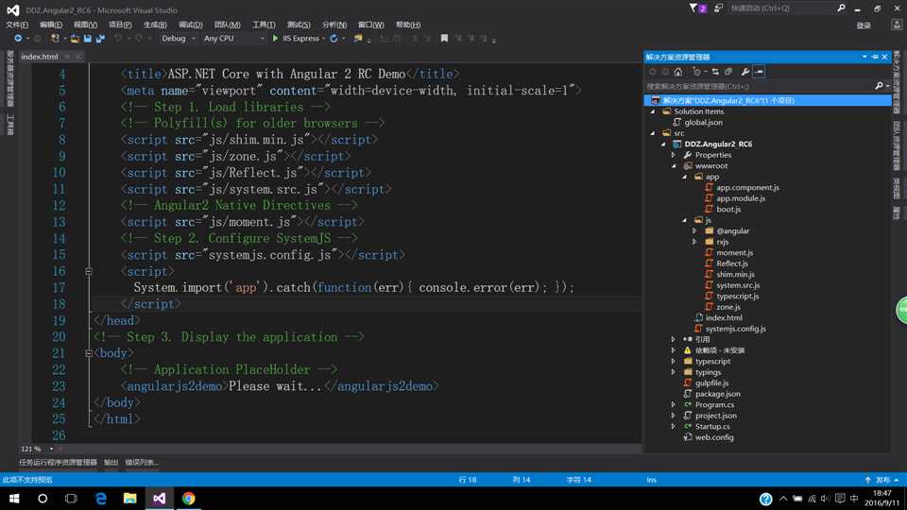Viewport: 907px width, 510px height.
Task: Click the Collapse All icon in Solution Explorer
Action: [x=728, y=72]
